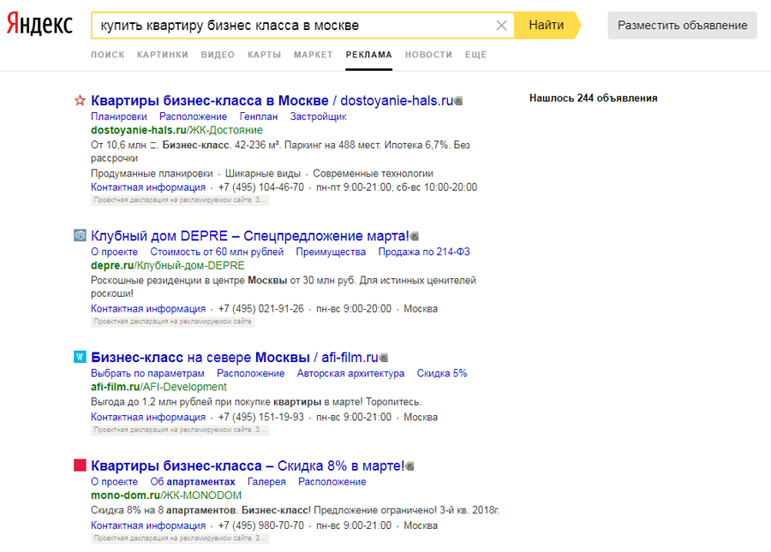Viewport: 771px width, 552px height.
Task: Click the afi-film blue W favicon
Action: tap(80, 357)
